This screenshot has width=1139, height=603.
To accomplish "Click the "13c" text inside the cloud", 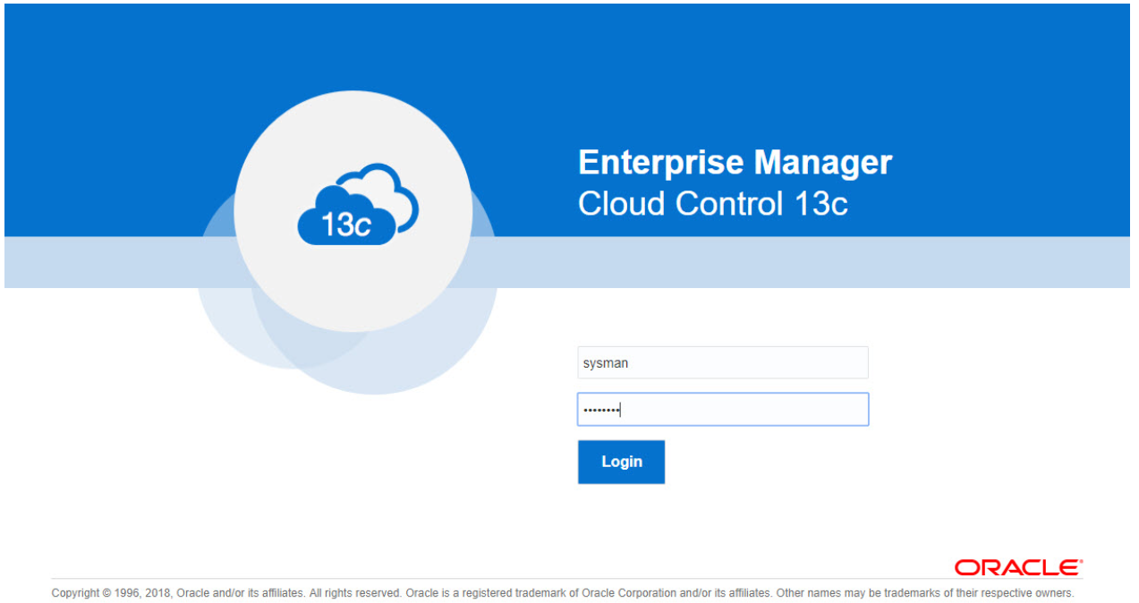I will [345, 225].
